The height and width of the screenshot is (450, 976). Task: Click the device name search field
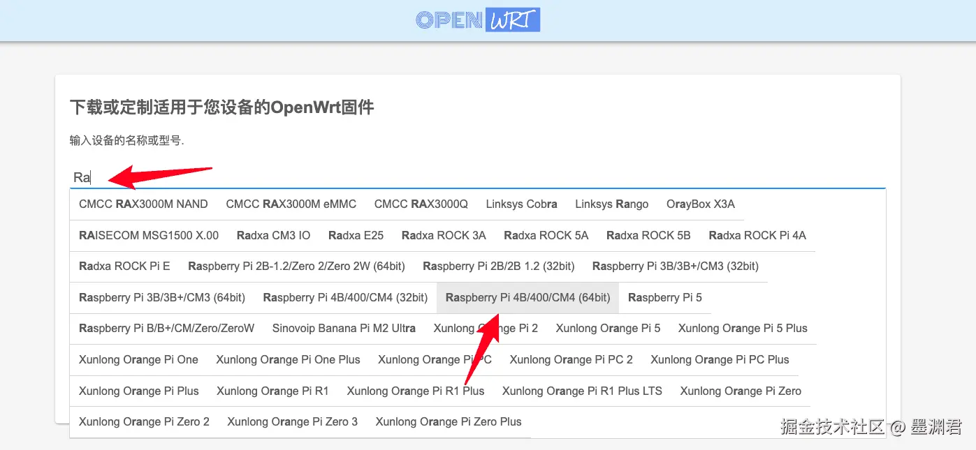477,177
